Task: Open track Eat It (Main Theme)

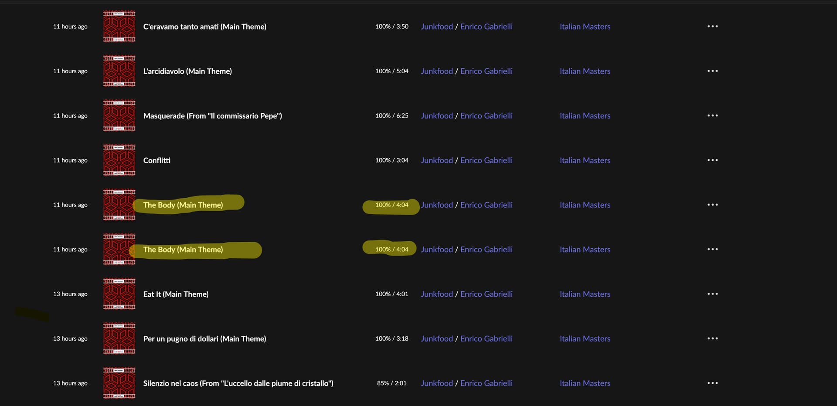Action: click(x=176, y=294)
